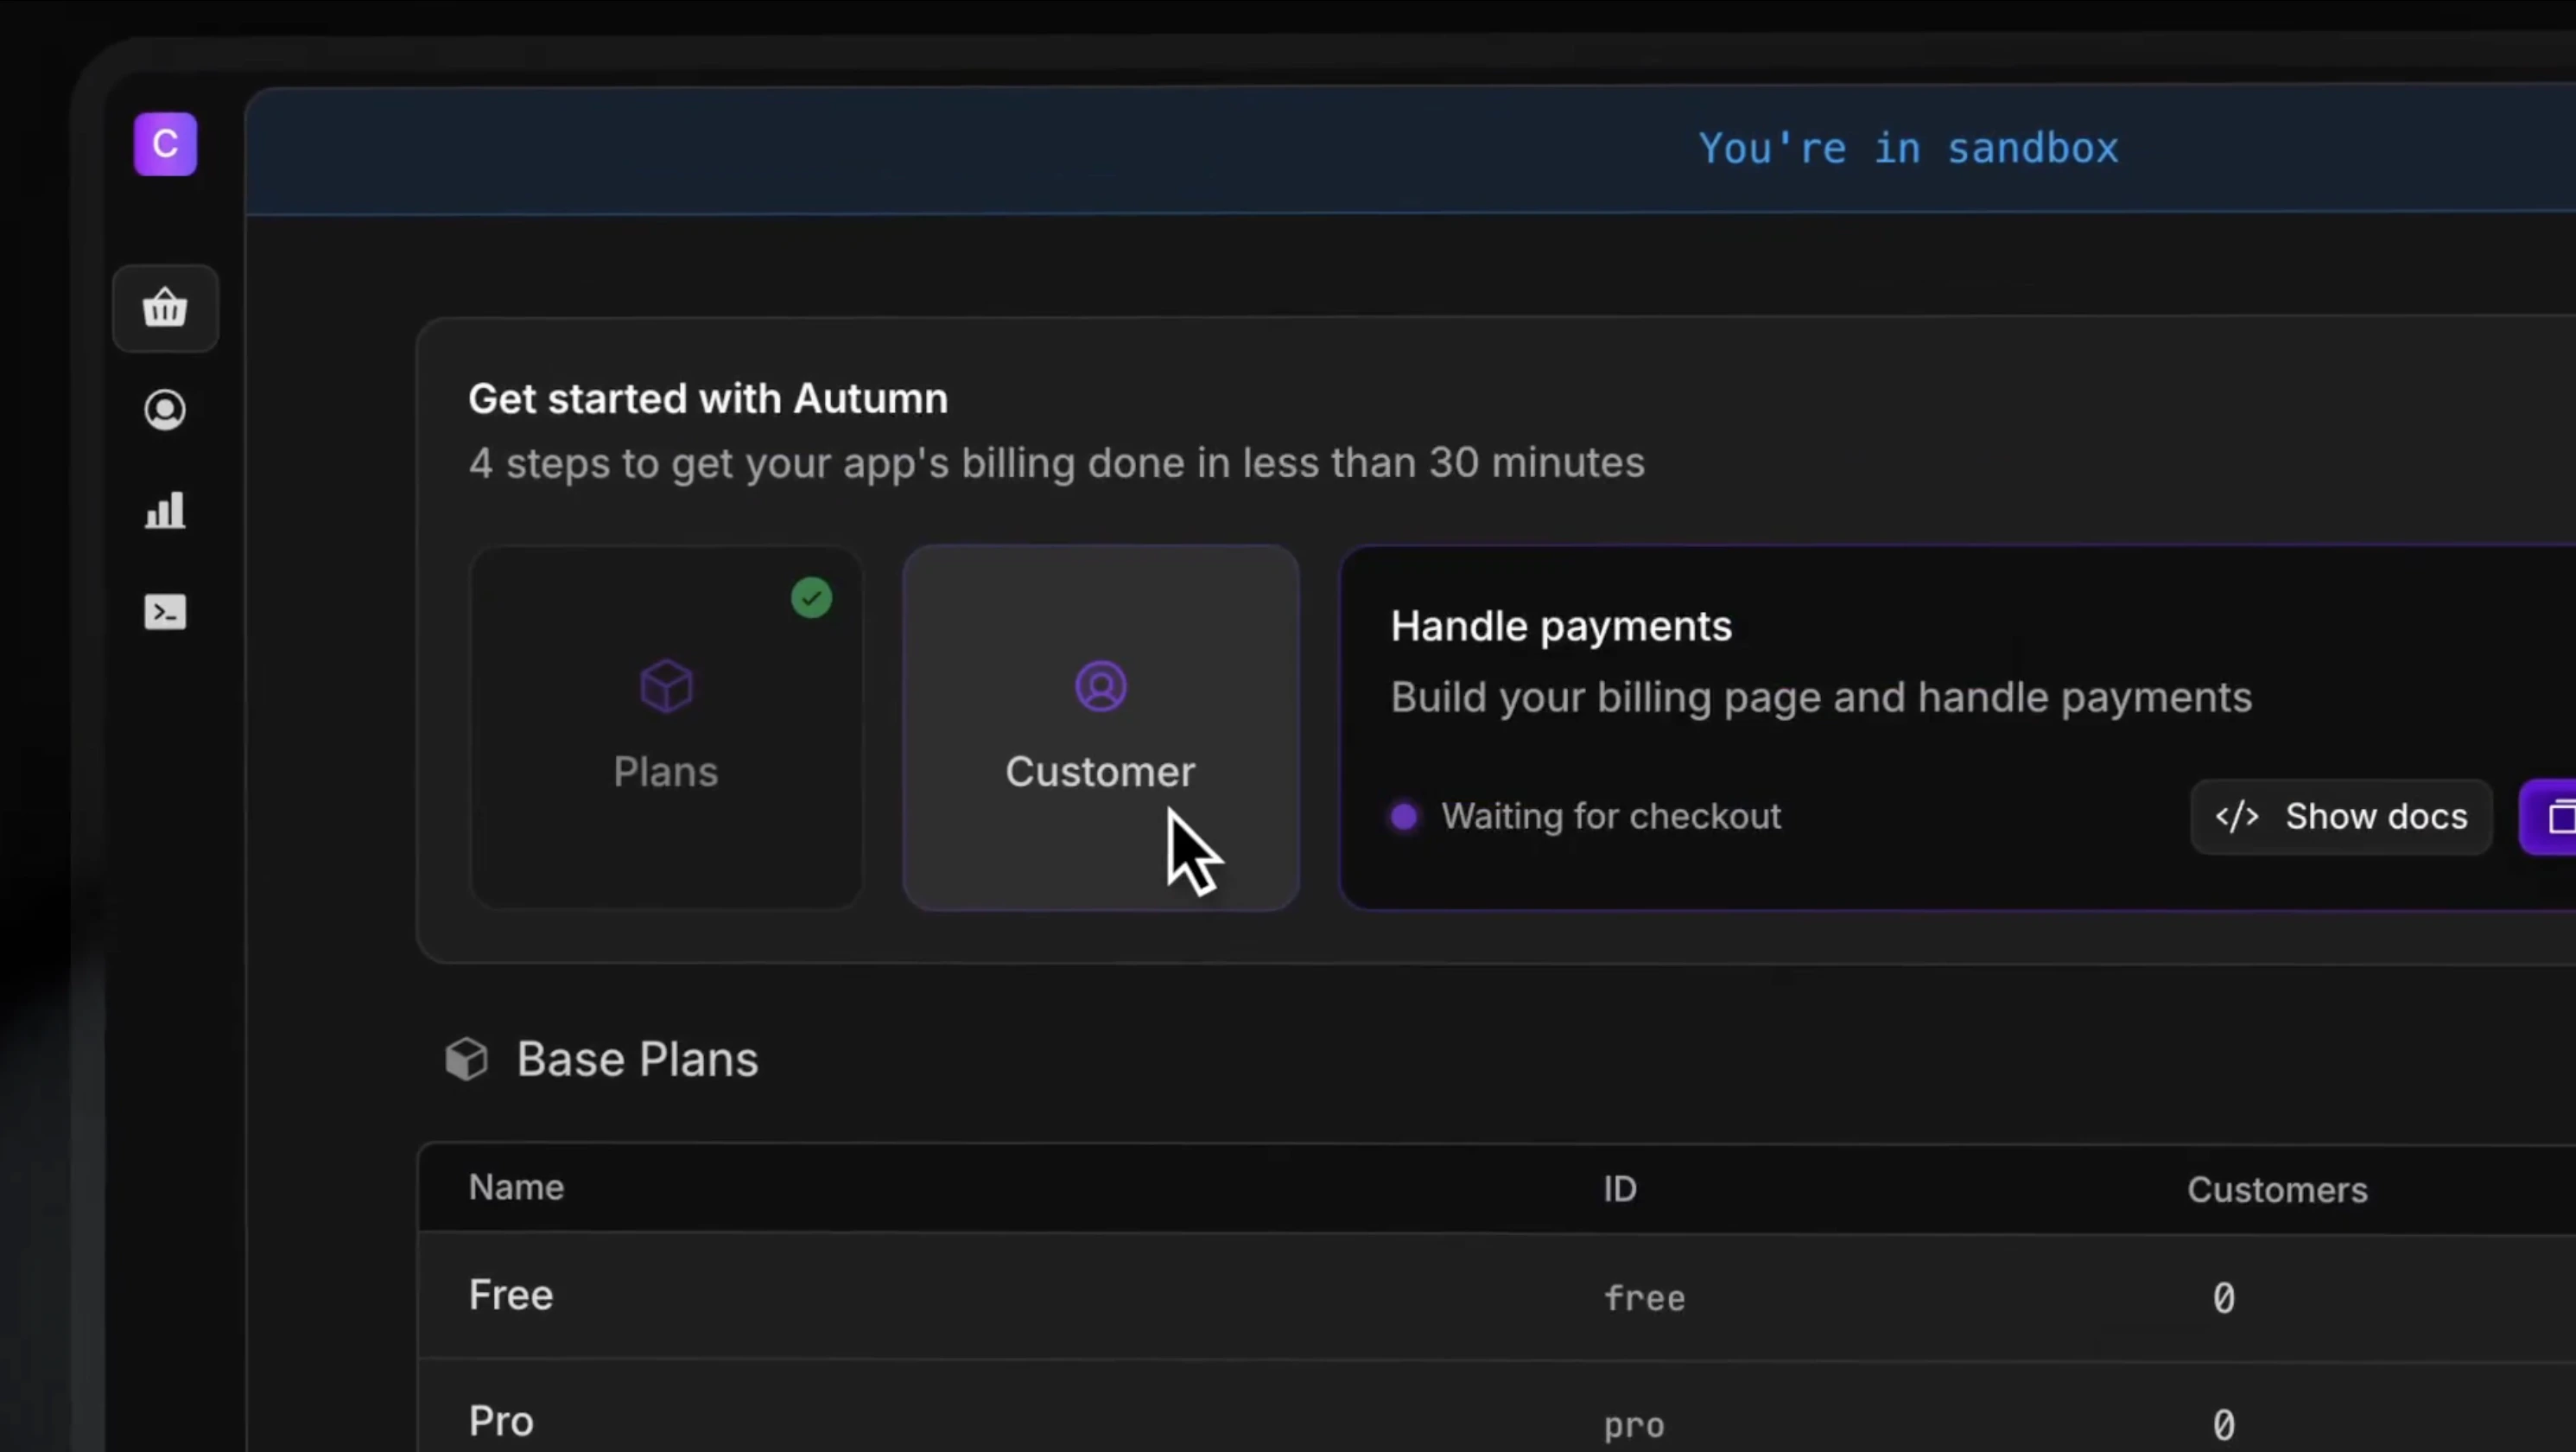This screenshot has width=2576, height=1452.
Task: Click the green completed checkmark on Plans
Action: click(811, 598)
